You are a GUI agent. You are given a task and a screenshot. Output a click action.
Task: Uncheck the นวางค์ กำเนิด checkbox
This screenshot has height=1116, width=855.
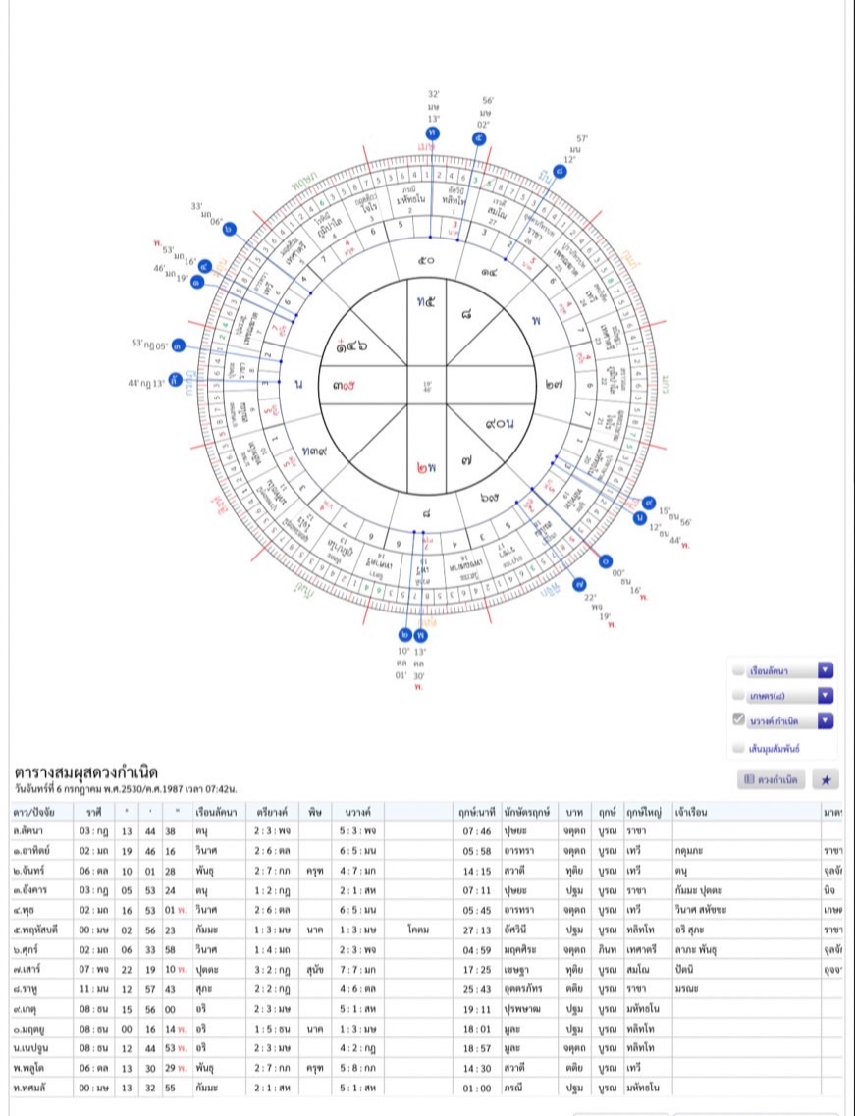click(738, 719)
